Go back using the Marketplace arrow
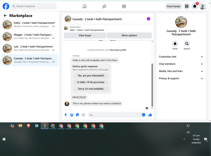Image resolution: width=211 pixels, height=156 pixels. pyautogui.click(x=5, y=16)
